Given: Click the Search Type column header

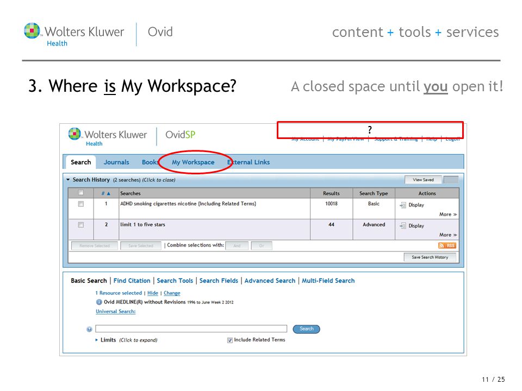Looking at the screenshot, I should [374, 193].
